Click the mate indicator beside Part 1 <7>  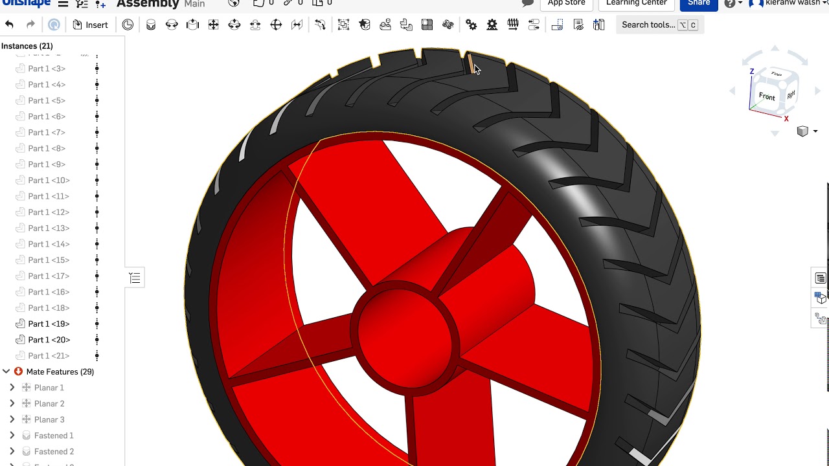click(97, 132)
